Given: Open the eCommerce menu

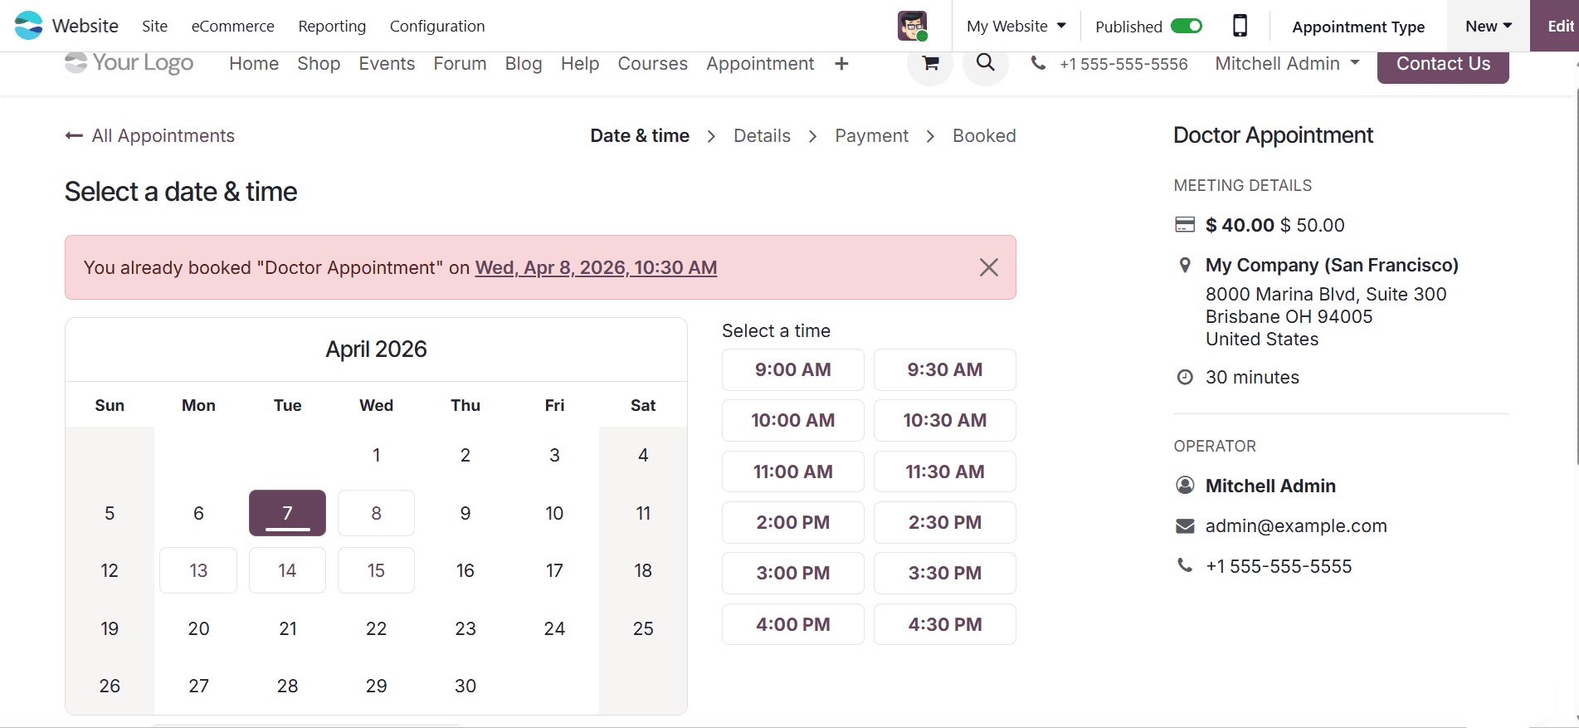Looking at the screenshot, I should [x=233, y=26].
